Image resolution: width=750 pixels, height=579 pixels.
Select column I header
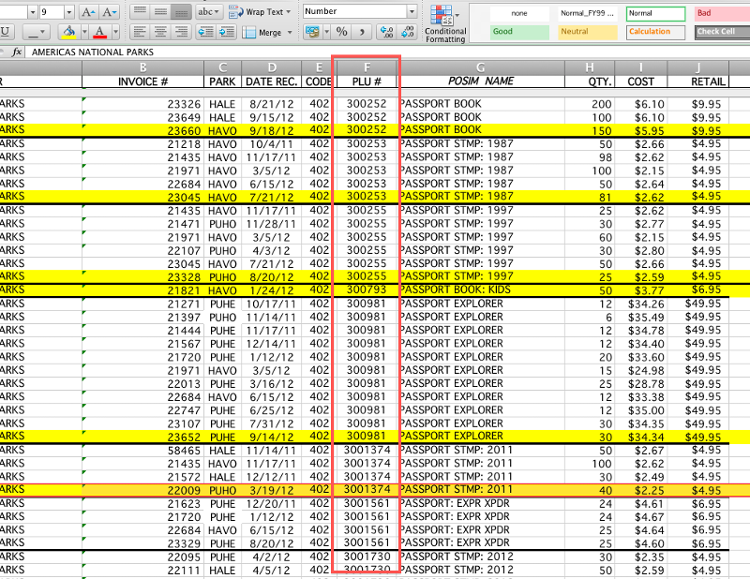tap(640, 67)
